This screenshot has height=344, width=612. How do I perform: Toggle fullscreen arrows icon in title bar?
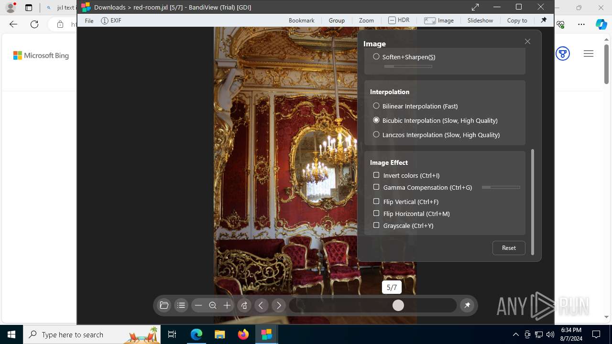475,7
